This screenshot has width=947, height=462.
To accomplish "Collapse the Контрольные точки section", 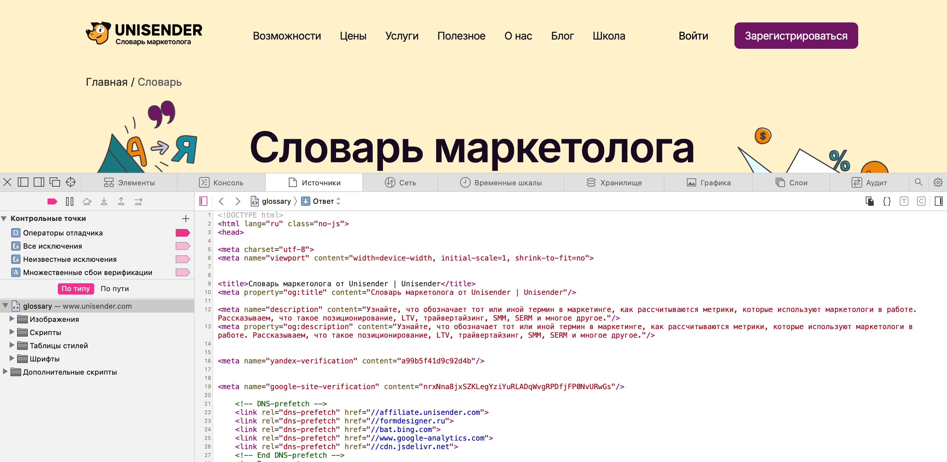I will tap(4, 219).
